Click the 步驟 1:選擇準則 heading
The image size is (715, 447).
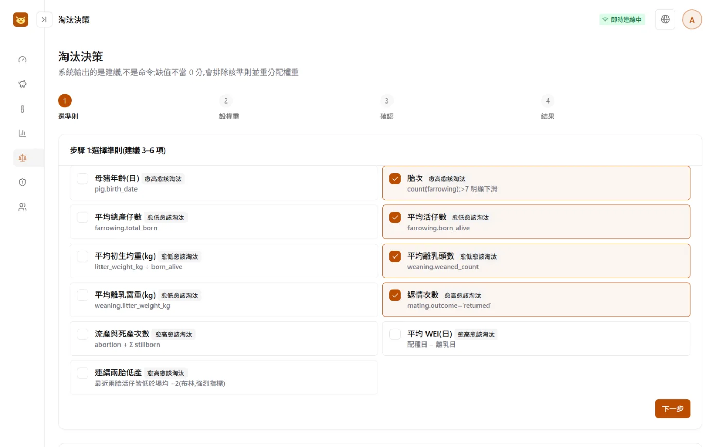pyautogui.click(x=118, y=151)
